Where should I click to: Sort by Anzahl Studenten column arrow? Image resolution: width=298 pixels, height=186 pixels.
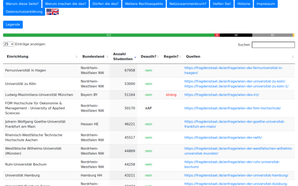[x=135, y=57]
